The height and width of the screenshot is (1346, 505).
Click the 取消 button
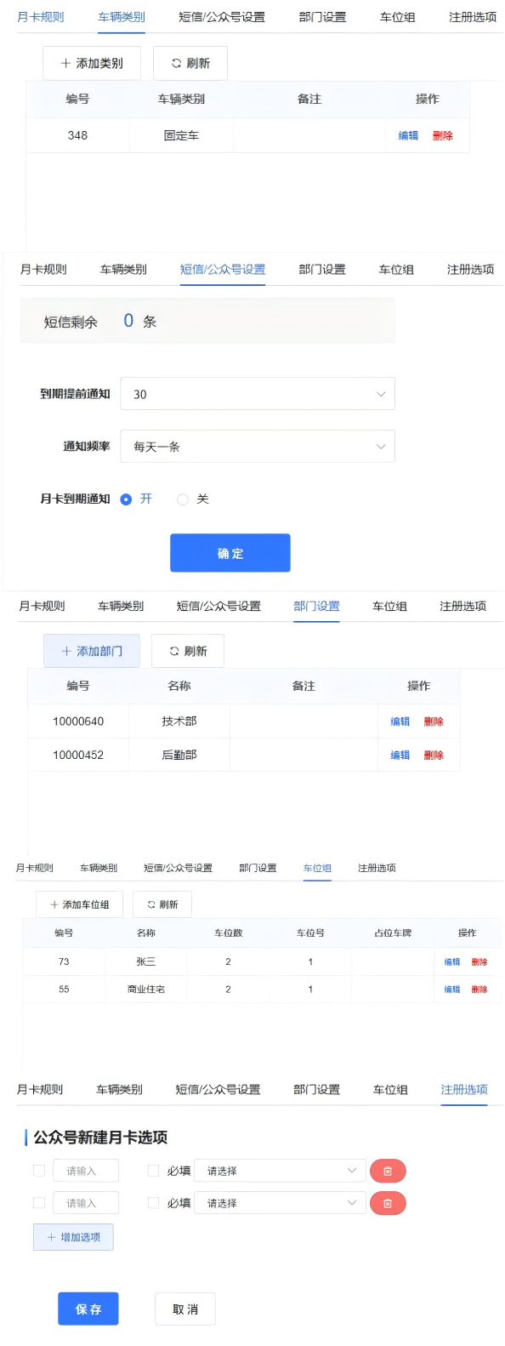185,1309
